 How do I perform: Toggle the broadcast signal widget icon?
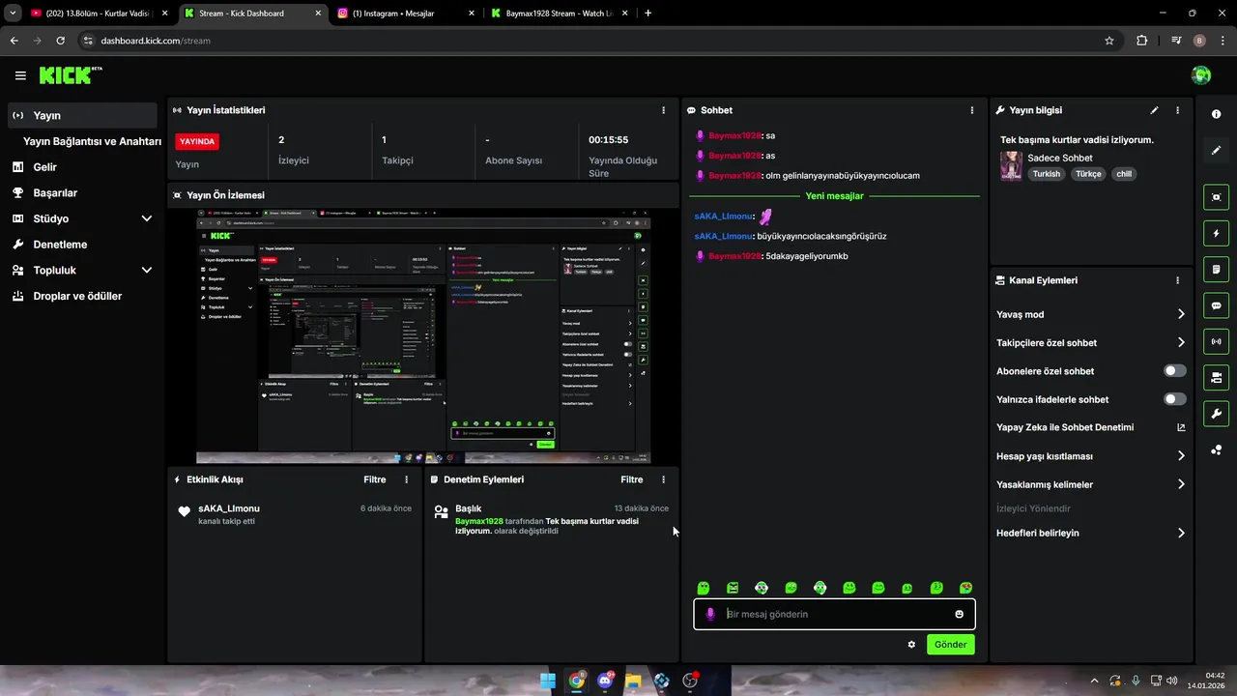[1216, 341]
